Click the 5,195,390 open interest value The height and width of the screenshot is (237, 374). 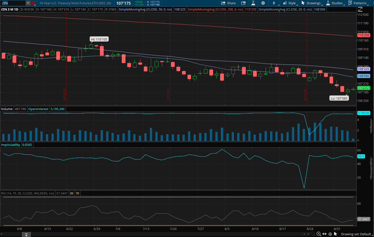tap(57, 109)
